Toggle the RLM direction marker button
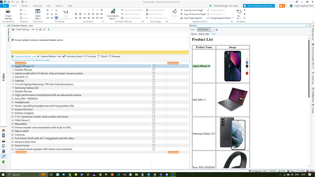Image resolution: width=315 pixels, height=177 pixels. pyautogui.click(x=52, y=18)
